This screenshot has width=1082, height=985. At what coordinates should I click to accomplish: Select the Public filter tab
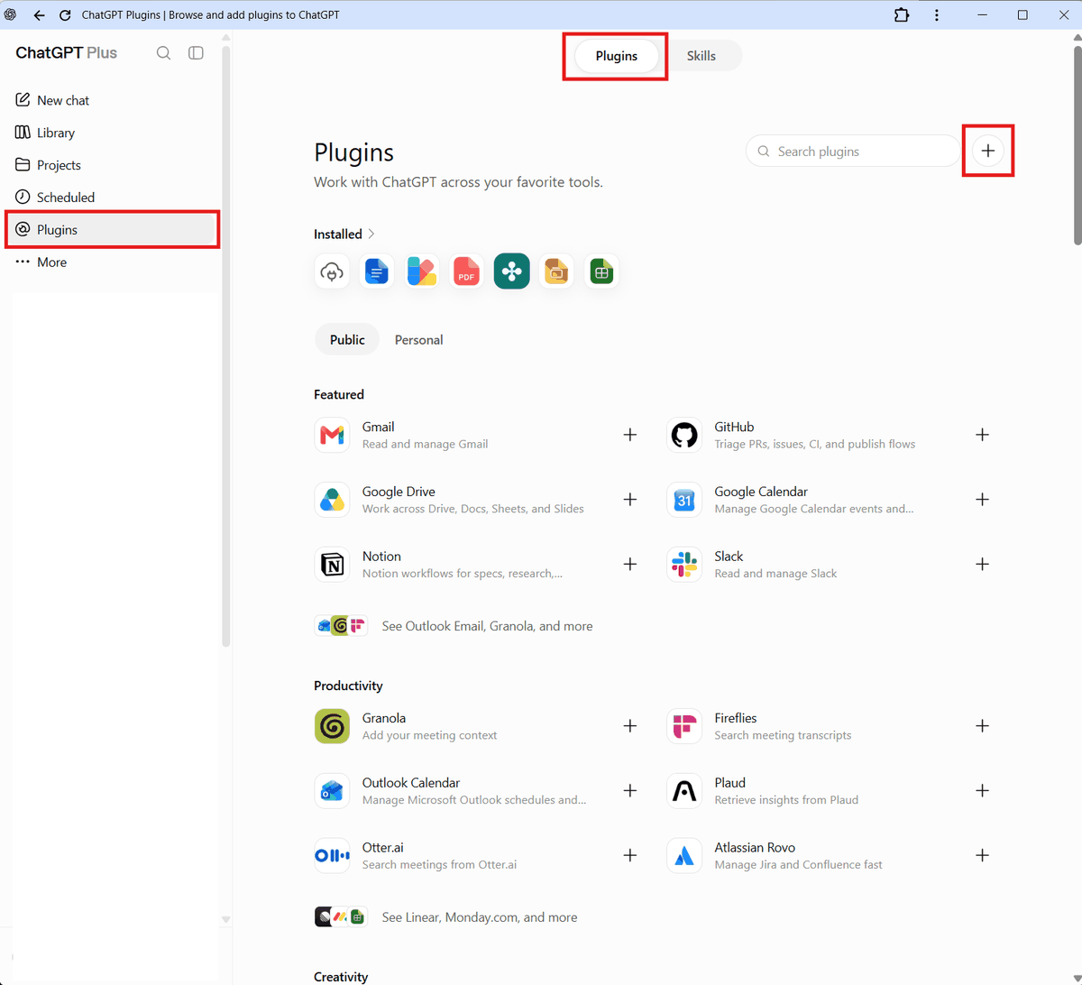[x=347, y=340]
